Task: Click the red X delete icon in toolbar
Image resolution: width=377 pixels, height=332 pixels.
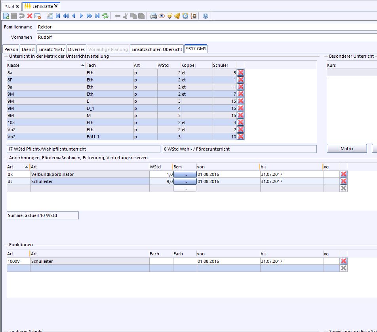Action: (30, 16)
